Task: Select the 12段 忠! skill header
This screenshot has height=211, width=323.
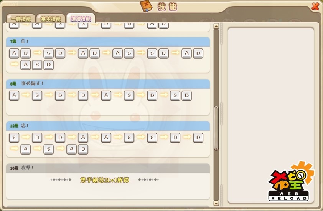Action: pyautogui.click(x=108, y=126)
